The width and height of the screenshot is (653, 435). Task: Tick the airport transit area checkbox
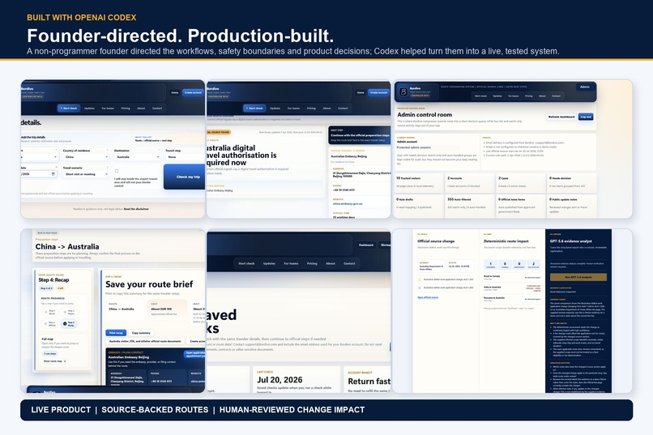pyautogui.click(x=117, y=171)
